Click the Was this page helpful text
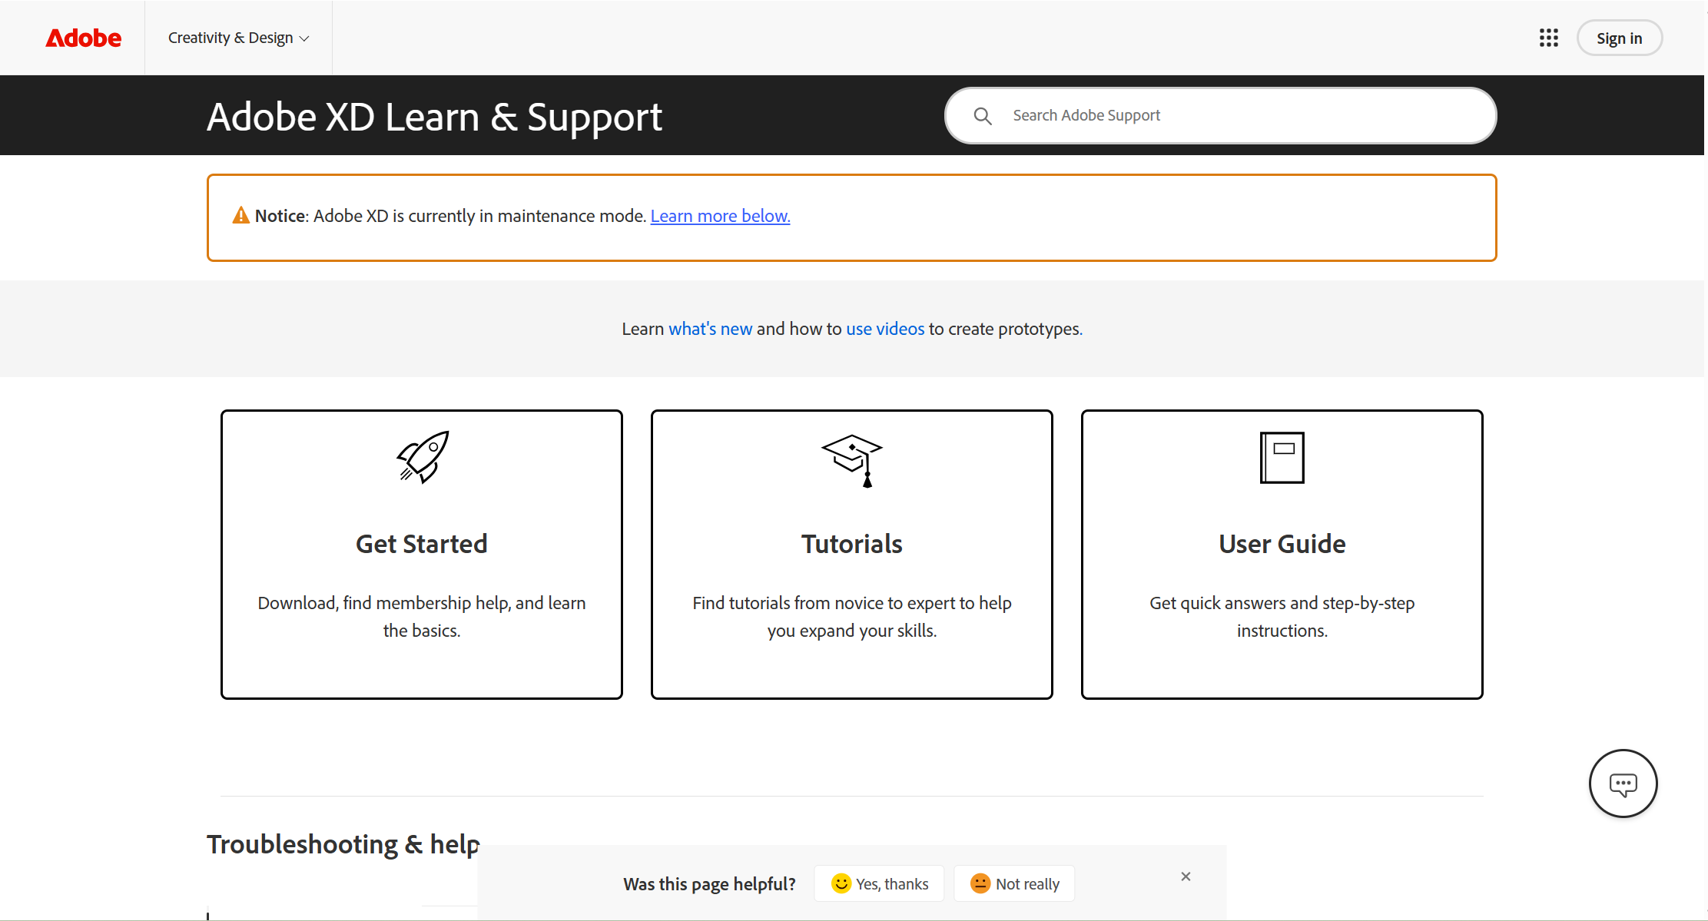 pos(709,884)
